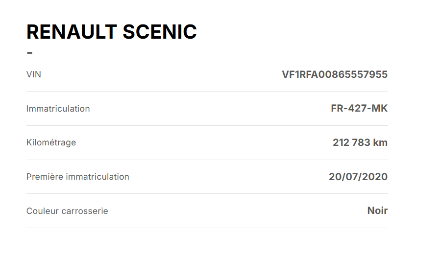Click the body color value Noir

tap(377, 211)
